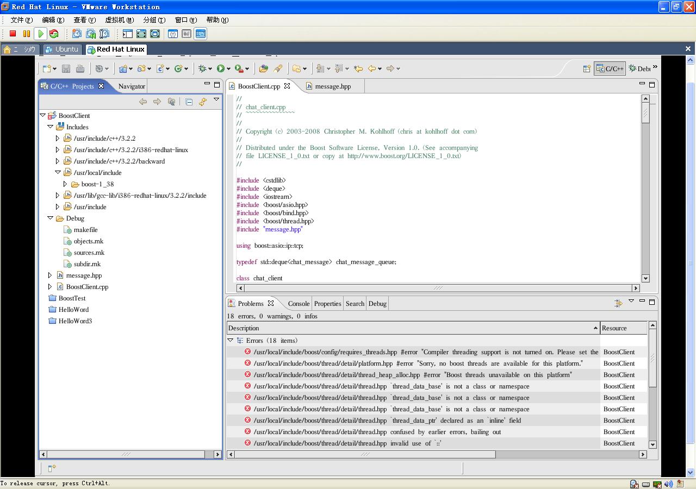The height and width of the screenshot is (489, 696).
Task: Create a new source folder
Action: [x=141, y=68]
